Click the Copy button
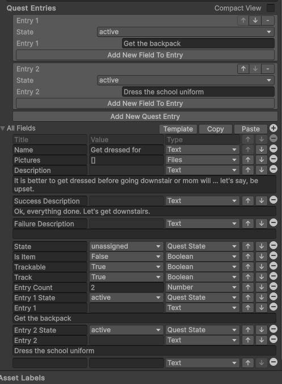Screen dimensions: 282x384 216,129
